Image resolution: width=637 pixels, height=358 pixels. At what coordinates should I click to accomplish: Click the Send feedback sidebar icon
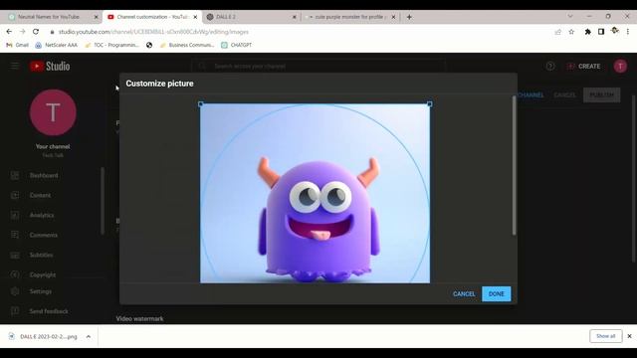[x=15, y=311]
